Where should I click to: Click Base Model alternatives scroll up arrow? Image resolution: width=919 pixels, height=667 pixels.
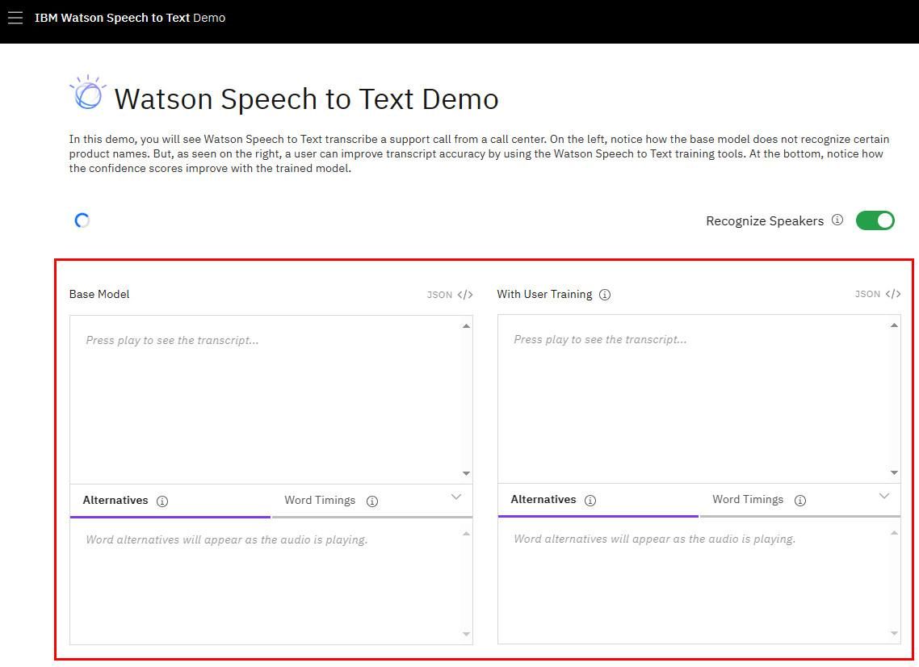tap(467, 534)
